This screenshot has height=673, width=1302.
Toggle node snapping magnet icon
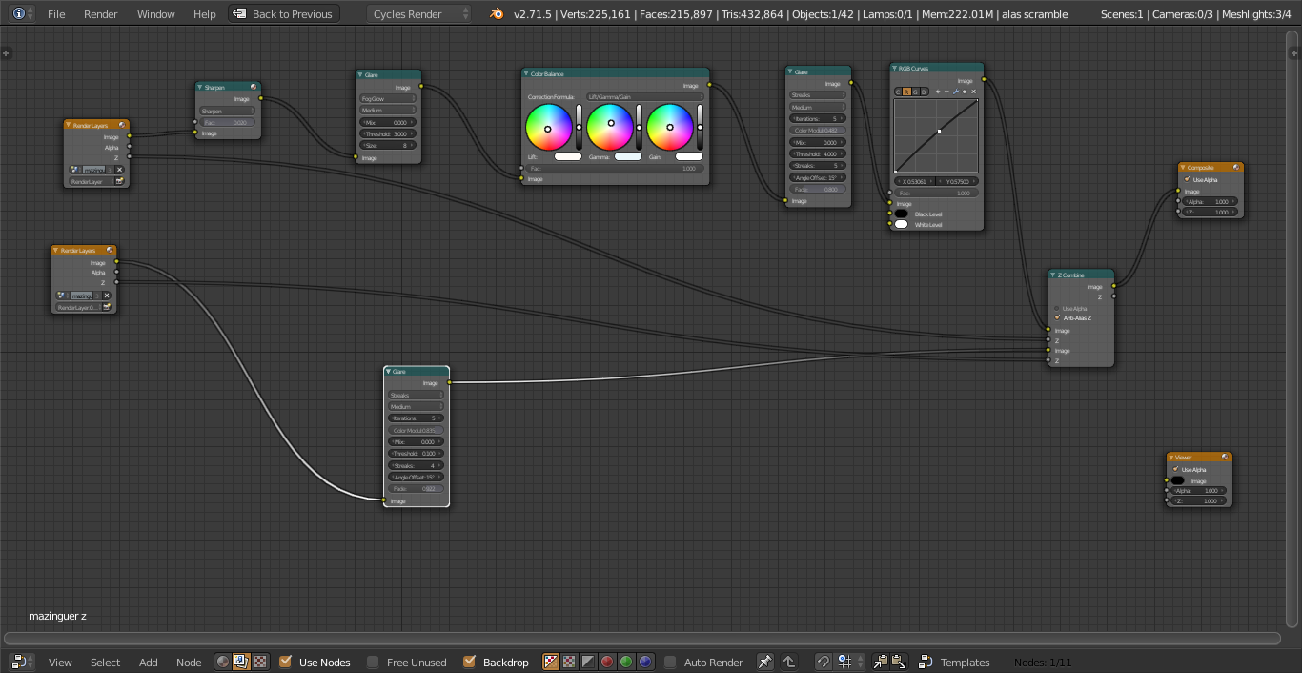tap(824, 662)
